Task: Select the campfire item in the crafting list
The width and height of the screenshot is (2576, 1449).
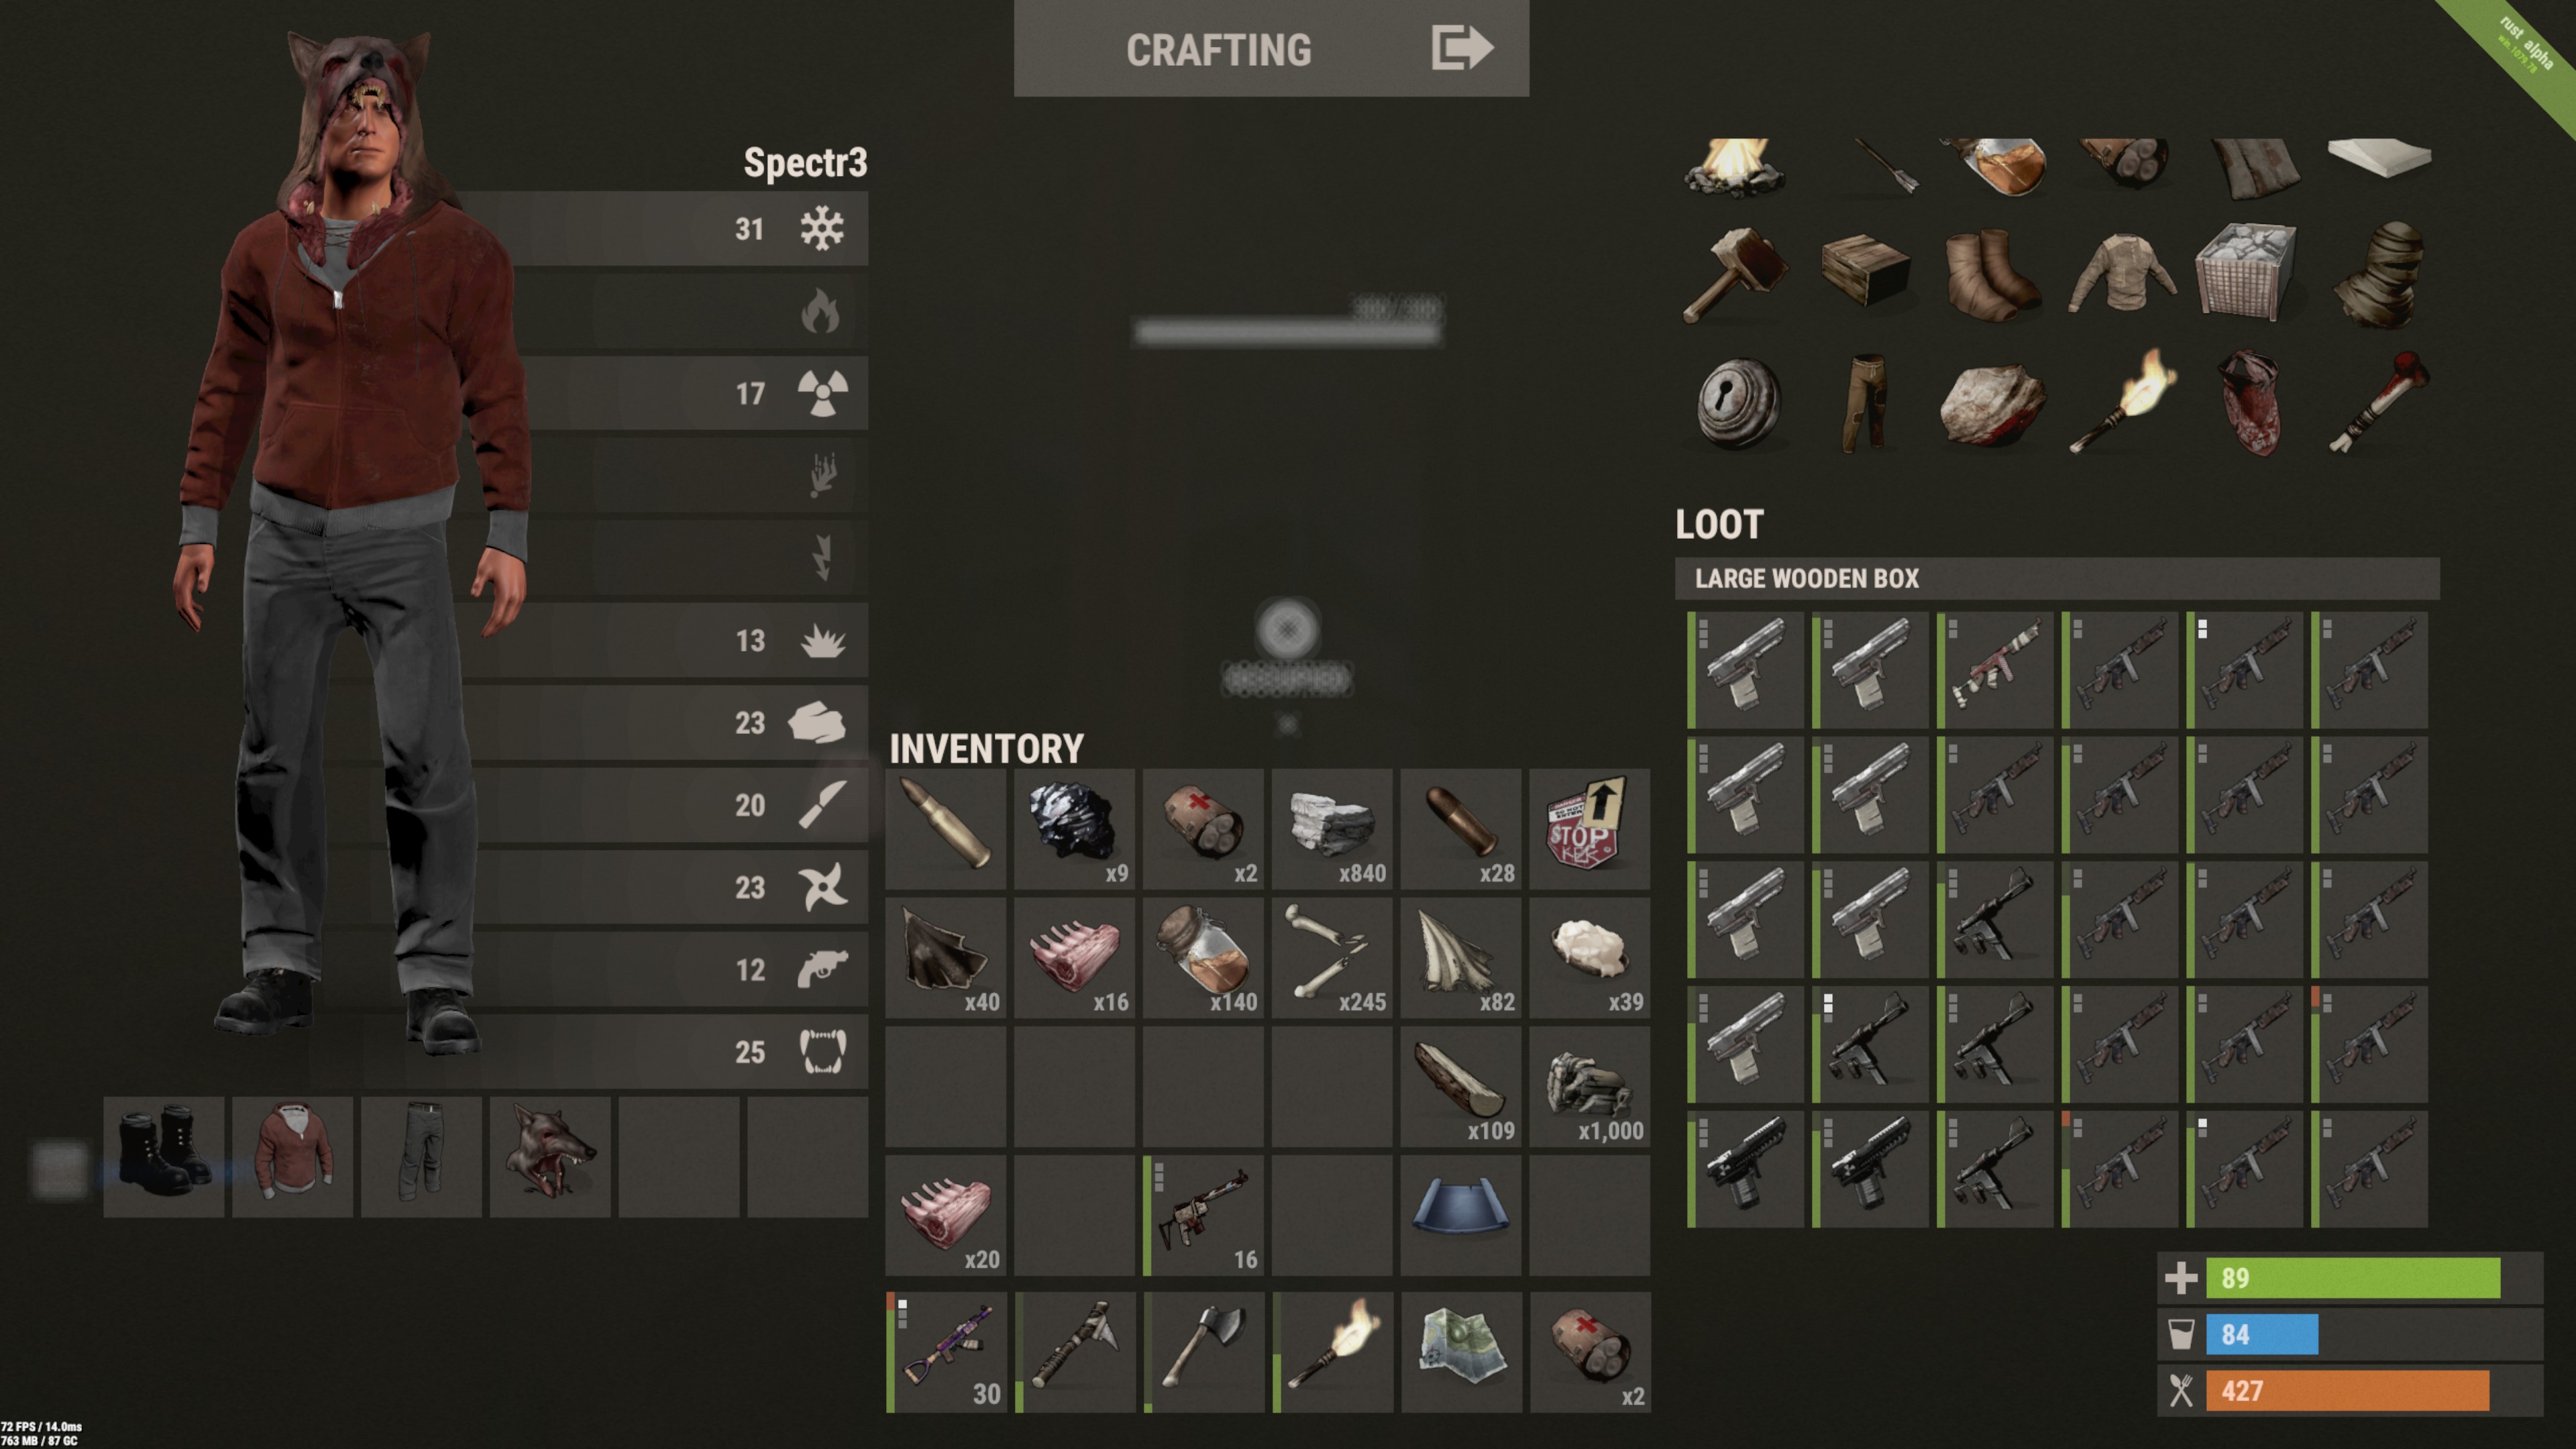Action: pyautogui.click(x=1735, y=167)
